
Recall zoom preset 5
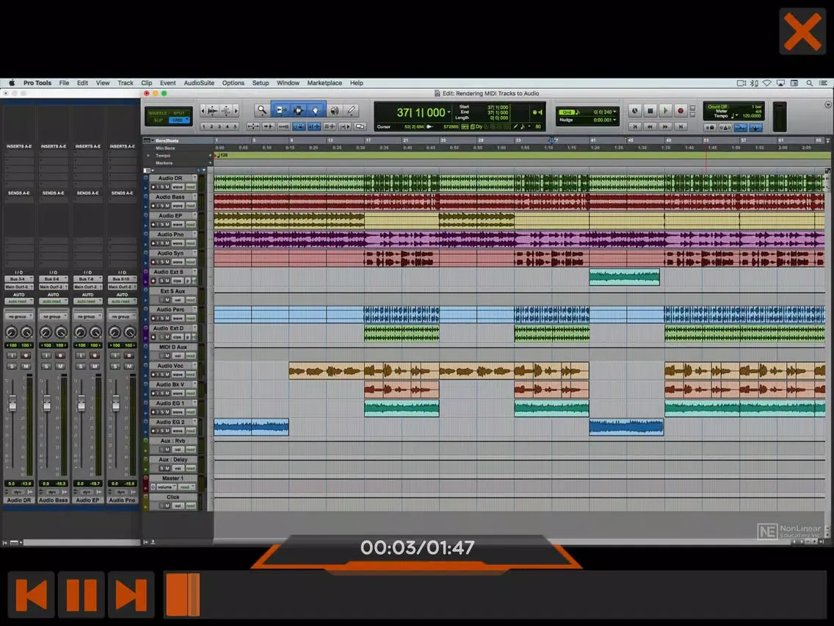coord(235,126)
